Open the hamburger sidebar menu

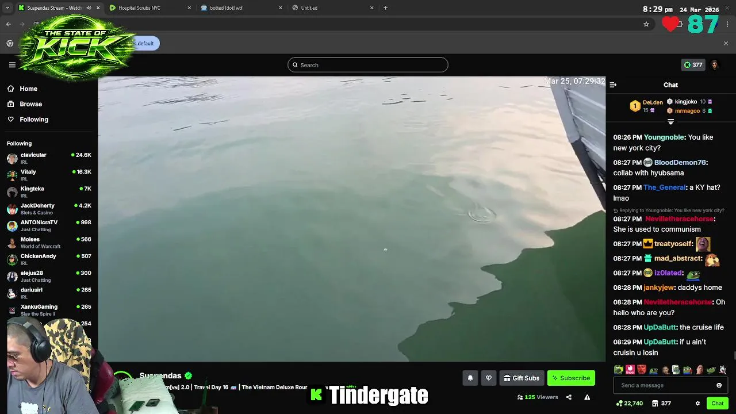tap(12, 65)
